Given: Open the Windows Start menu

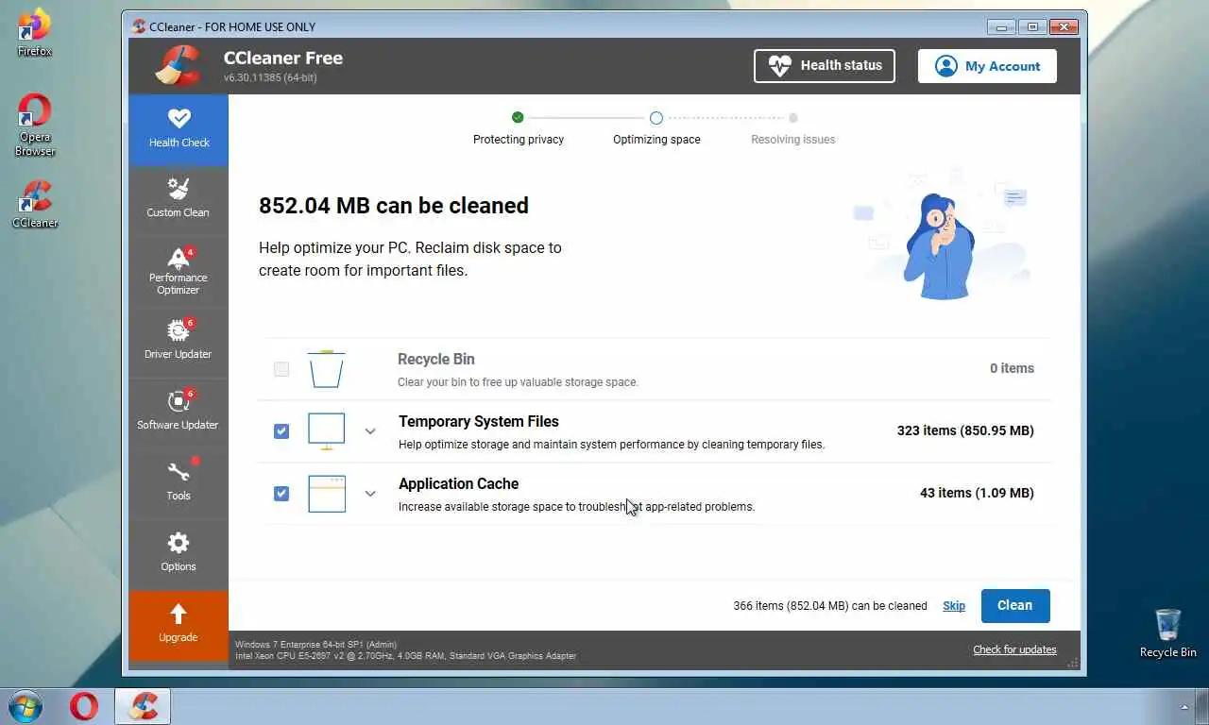Looking at the screenshot, I should pyautogui.click(x=25, y=706).
